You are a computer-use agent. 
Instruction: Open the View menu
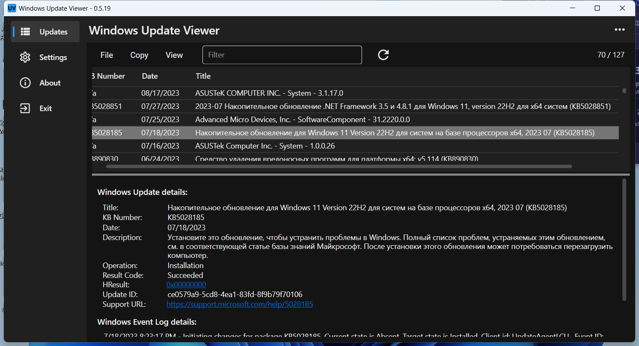click(x=174, y=55)
